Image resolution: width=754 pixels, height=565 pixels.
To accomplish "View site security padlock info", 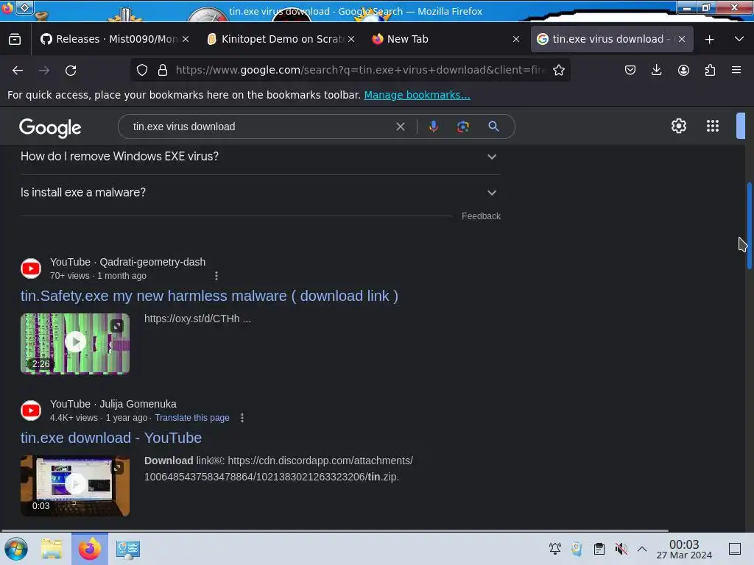I will tap(163, 70).
